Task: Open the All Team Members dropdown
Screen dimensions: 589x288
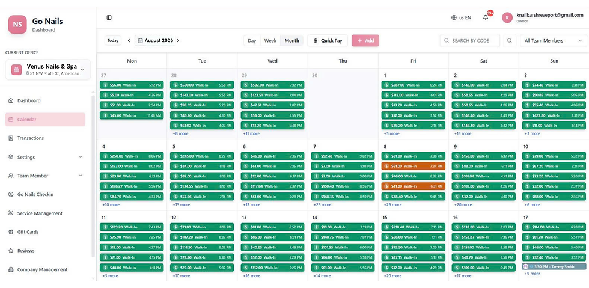Action: [554, 41]
